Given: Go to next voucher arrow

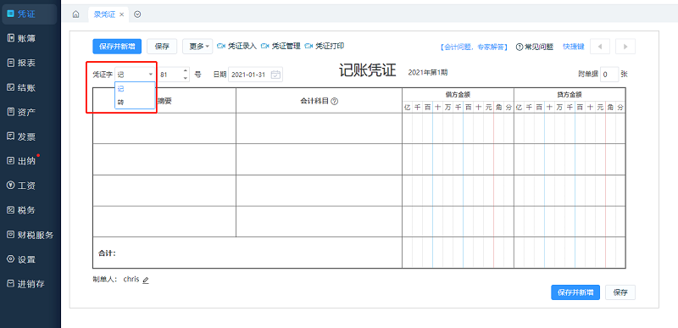Looking at the screenshot, I should pos(625,47).
